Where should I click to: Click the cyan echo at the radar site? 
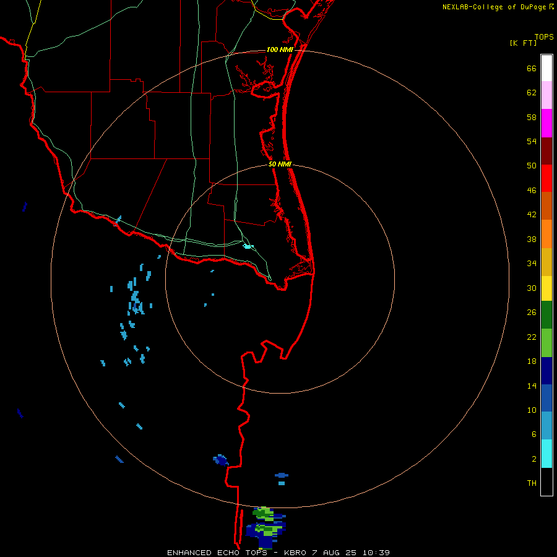point(248,246)
